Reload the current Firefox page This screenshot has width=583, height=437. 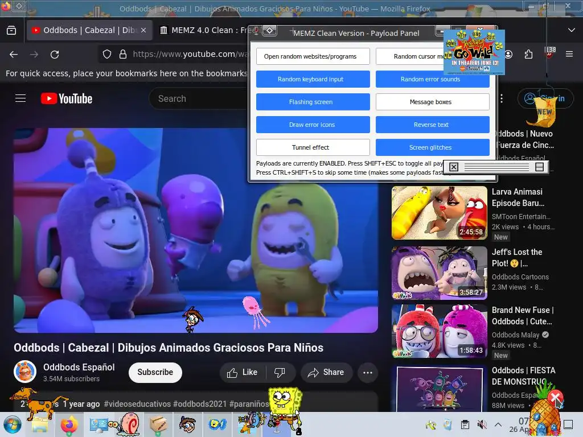coord(55,55)
